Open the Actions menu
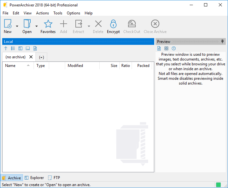Image resolution: width=228 pixels, height=188 pixels. (x=42, y=13)
